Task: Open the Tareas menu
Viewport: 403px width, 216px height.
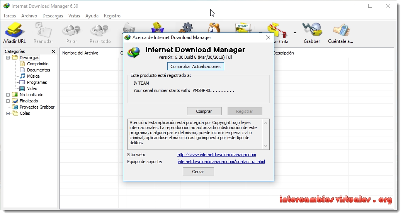Action: [10, 16]
